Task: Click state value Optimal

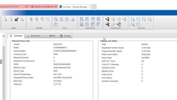Action: [x=145, y=44]
